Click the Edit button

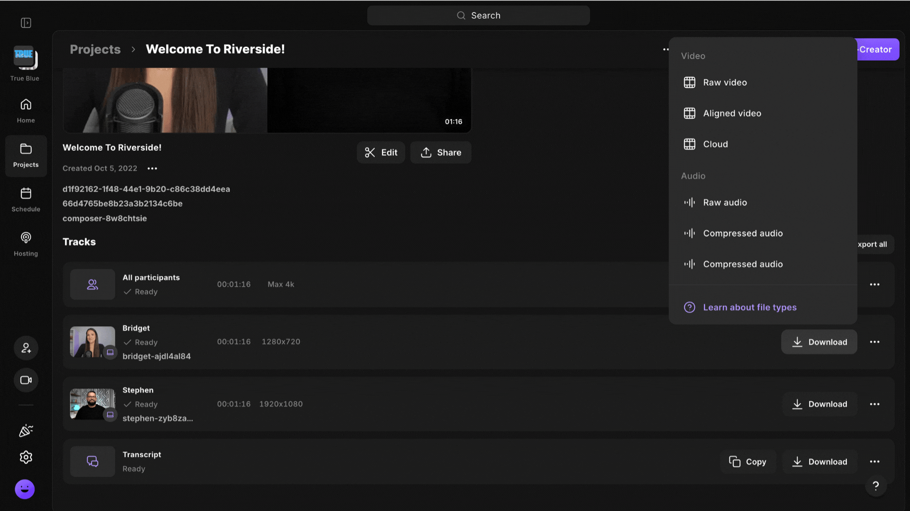tap(381, 152)
